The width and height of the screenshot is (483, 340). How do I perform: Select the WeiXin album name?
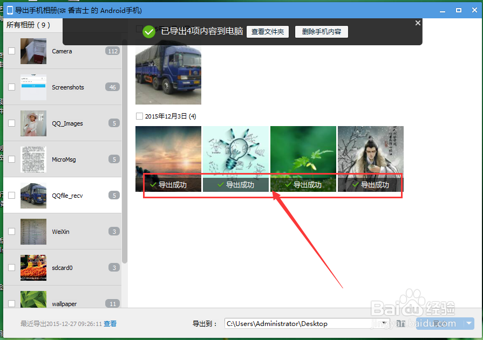tap(60, 232)
